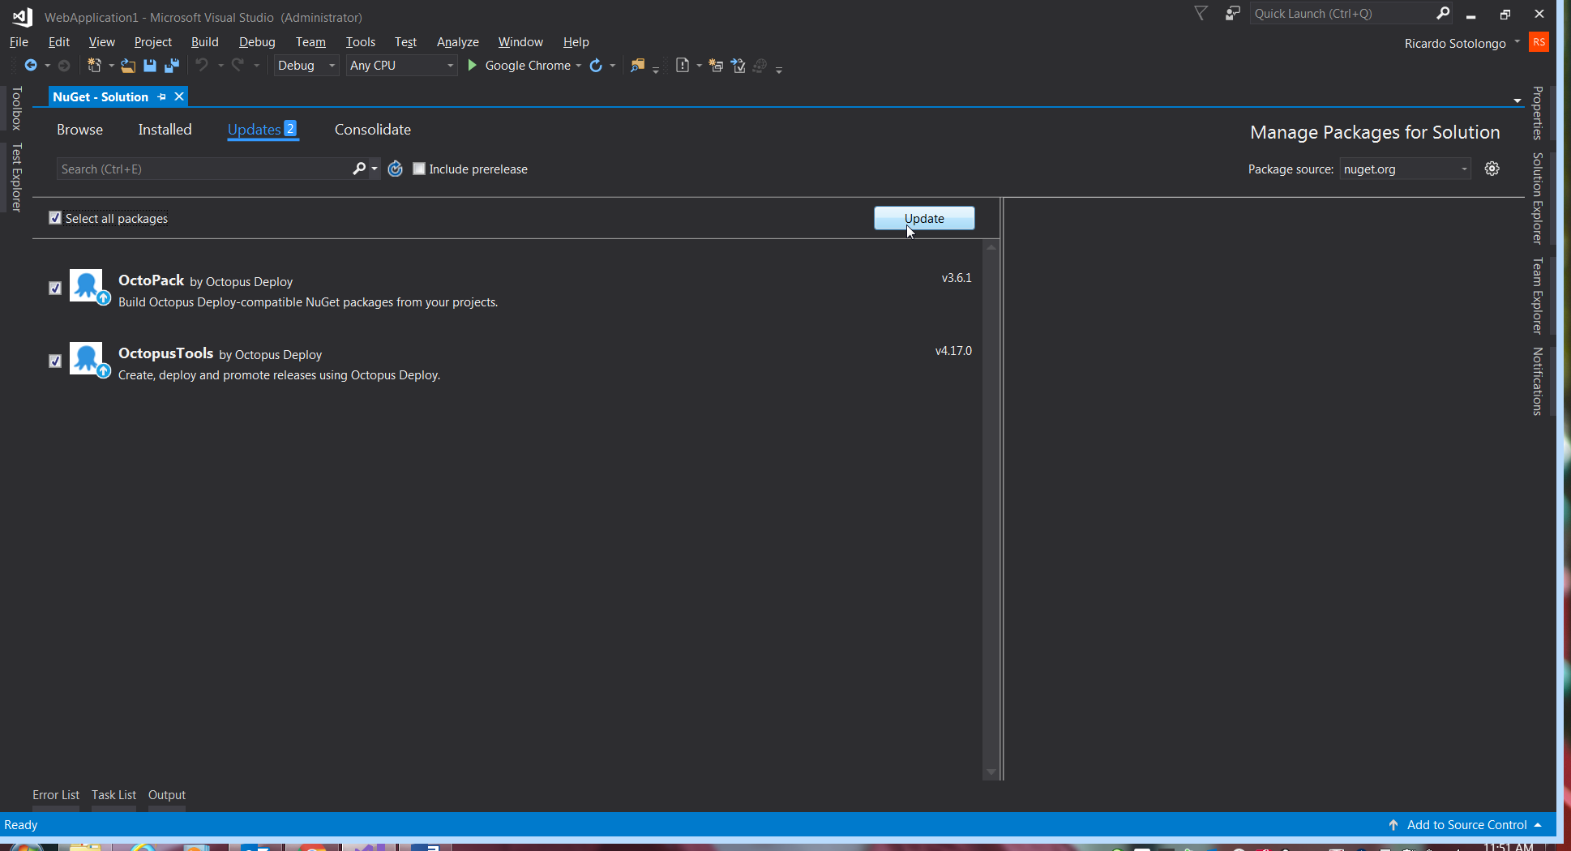
Task: Click the OctoPack package octopus icon
Action: 87,286
